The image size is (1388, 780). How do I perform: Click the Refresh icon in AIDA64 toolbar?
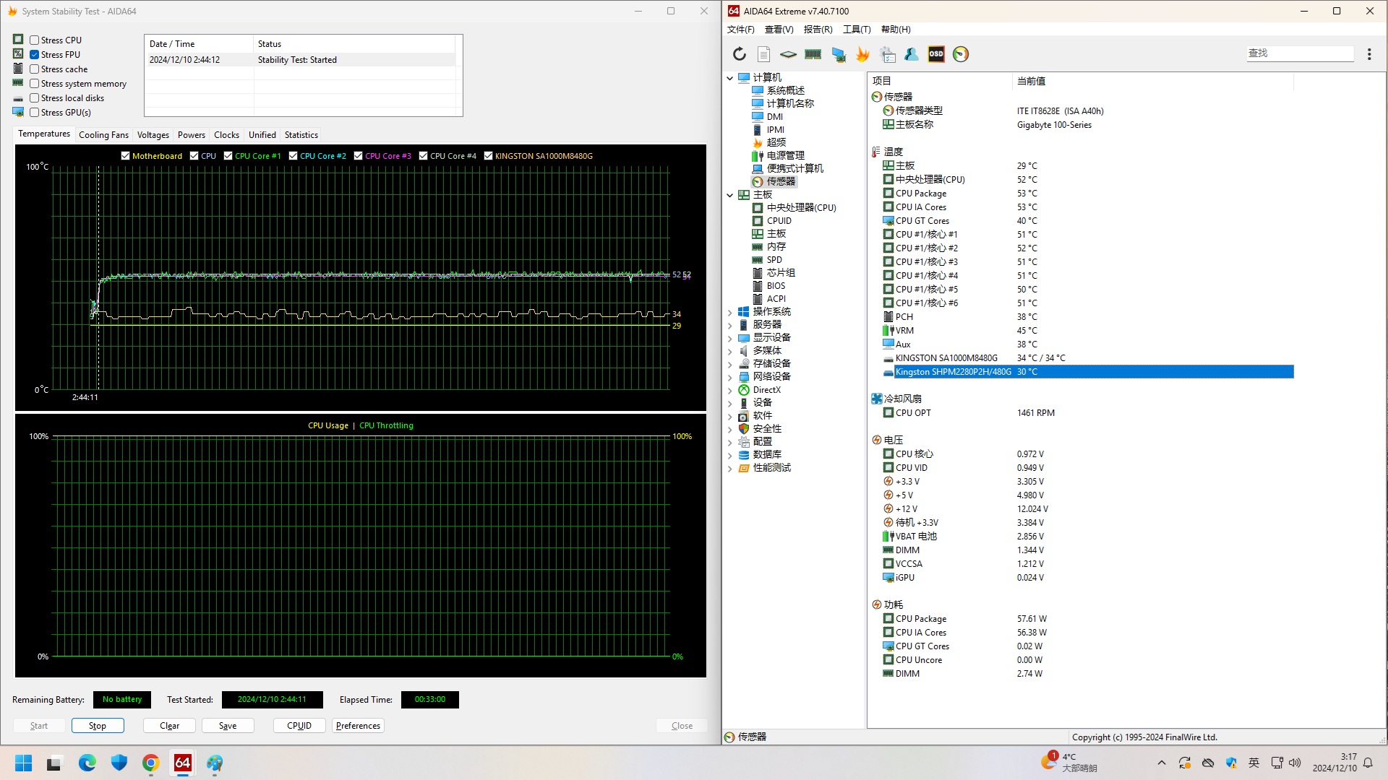739,54
